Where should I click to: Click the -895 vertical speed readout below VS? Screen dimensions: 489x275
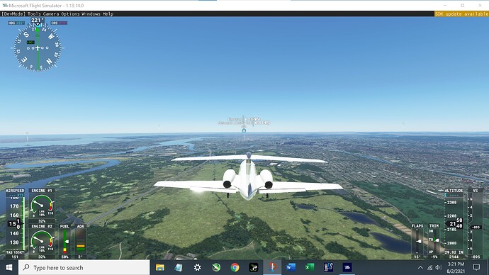tap(476, 257)
